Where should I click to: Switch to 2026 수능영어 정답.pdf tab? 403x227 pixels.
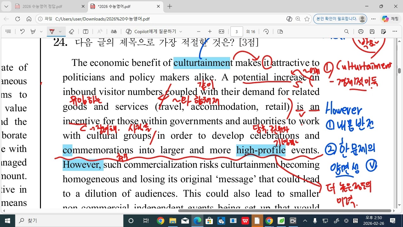click(x=50, y=6)
